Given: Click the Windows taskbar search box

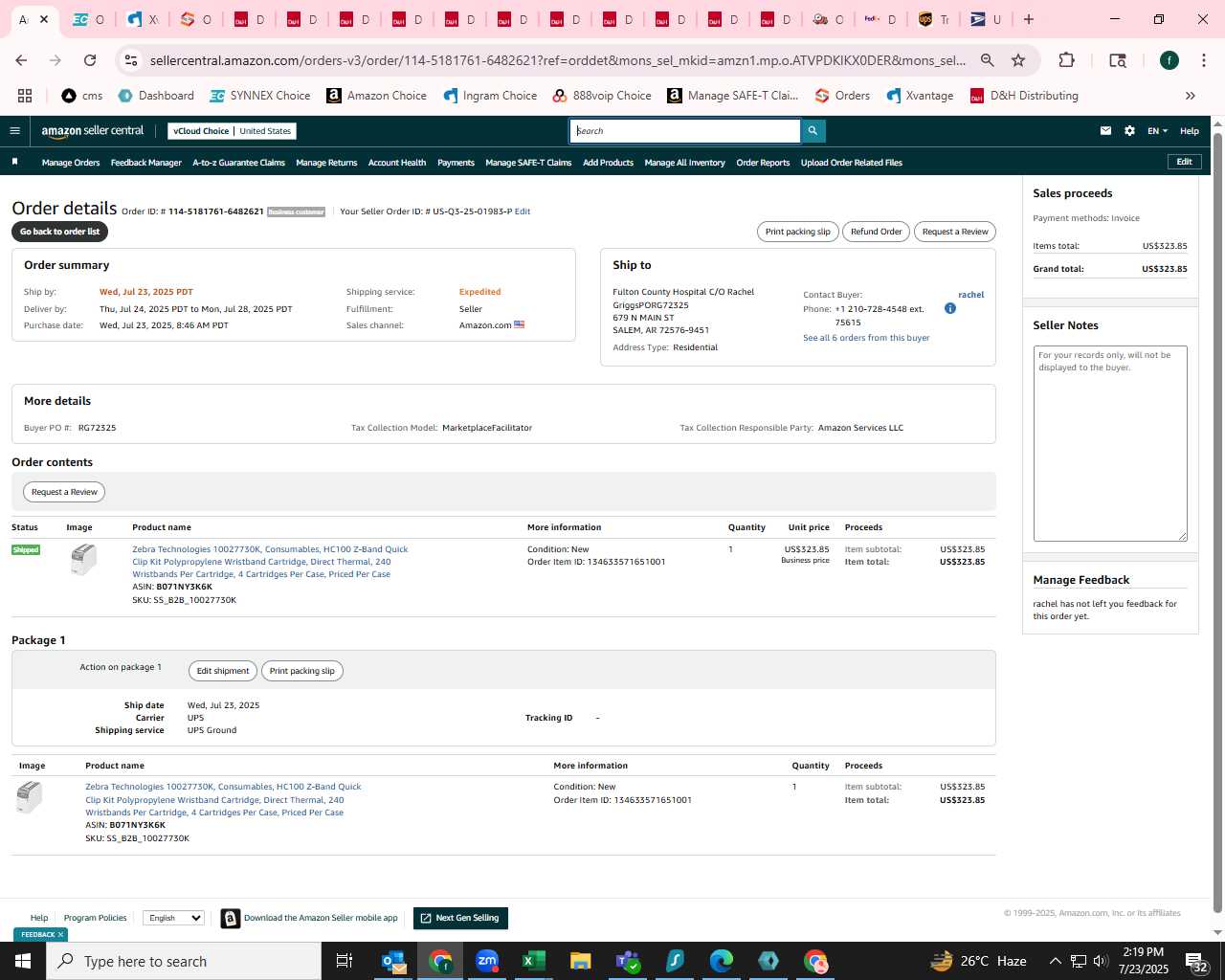Looking at the screenshot, I should click(x=184, y=961).
